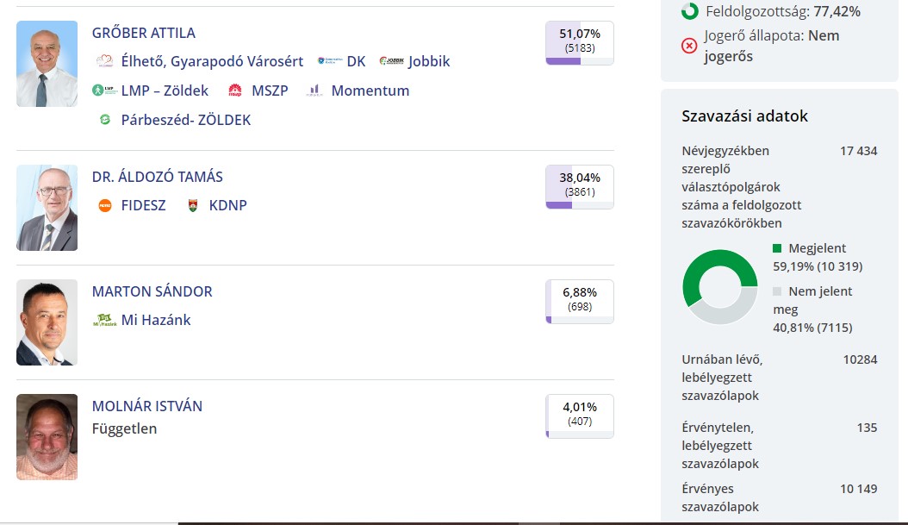Click the Momentum party logo icon
The image size is (908, 525).
(314, 91)
